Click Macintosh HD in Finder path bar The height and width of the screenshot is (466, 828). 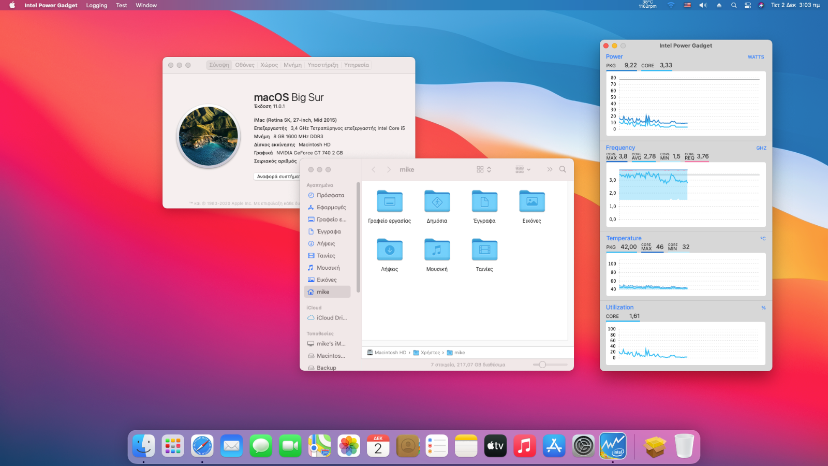pyautogui.click(x=387, y=353)
